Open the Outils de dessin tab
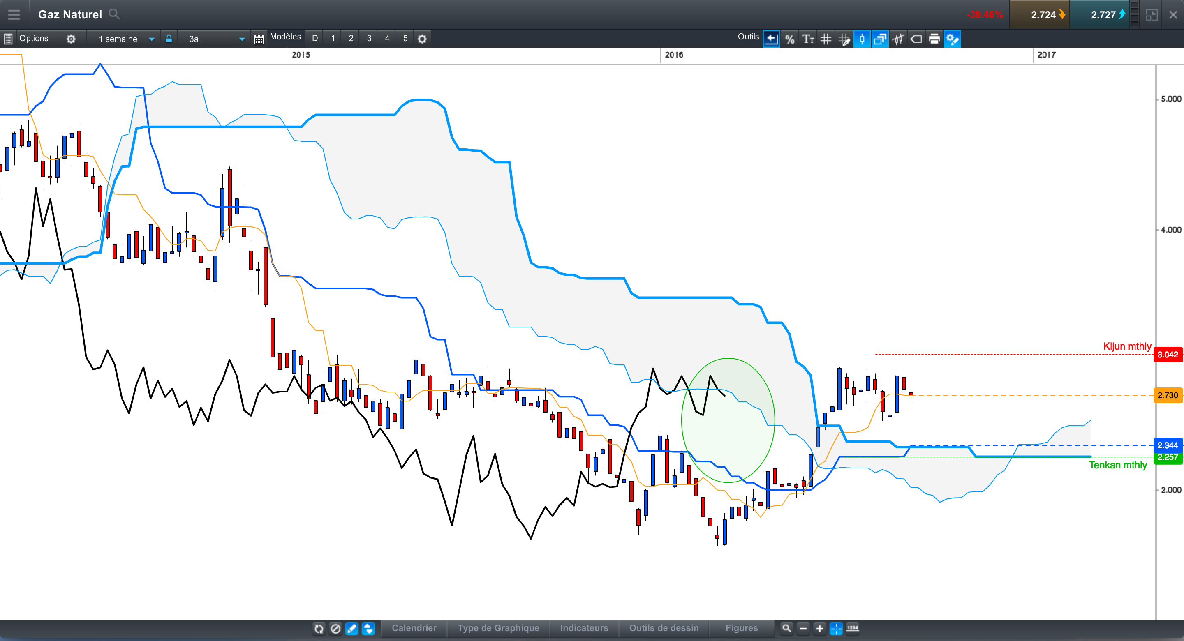 [664, 628]
